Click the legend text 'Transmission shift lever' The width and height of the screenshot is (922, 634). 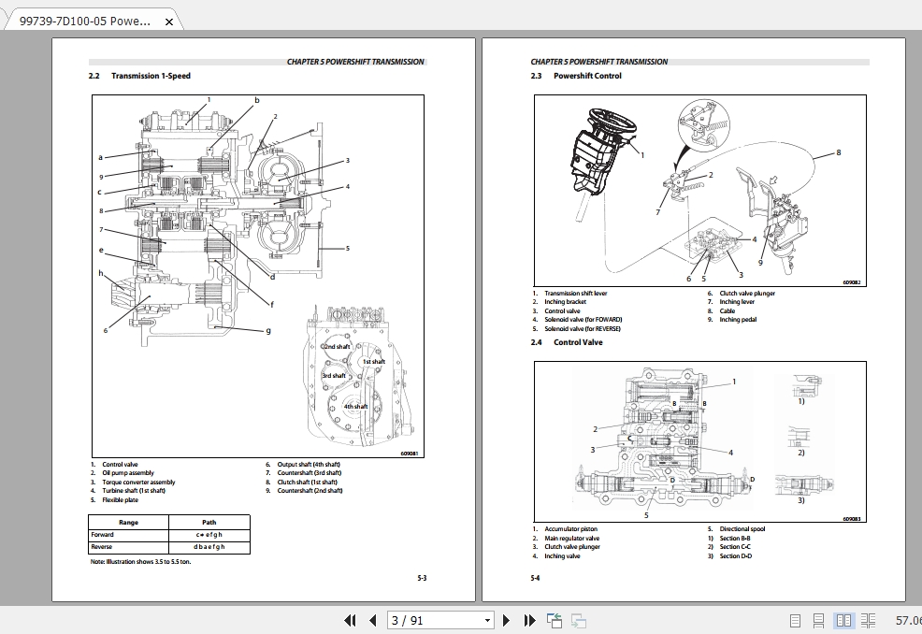(x=576, y=294)
